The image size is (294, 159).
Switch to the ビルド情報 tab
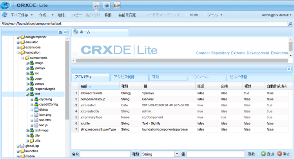pos(259,77)
